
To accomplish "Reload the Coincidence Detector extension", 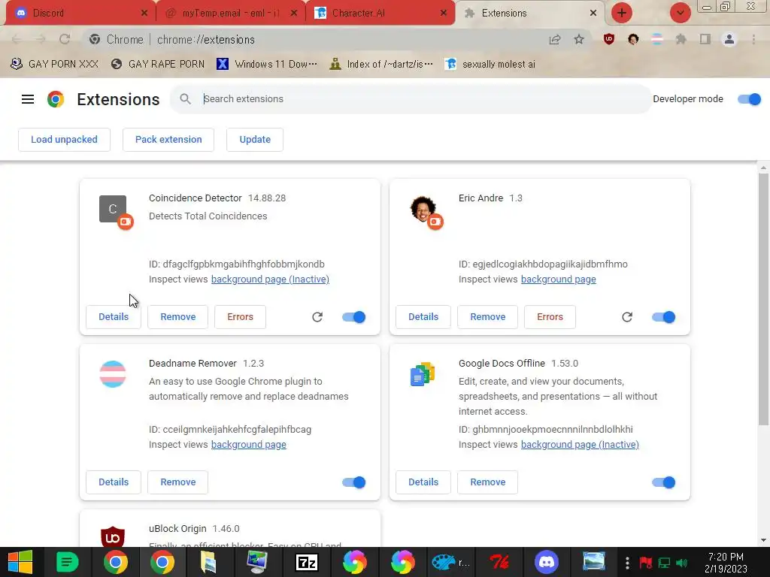I will [x=317, y=317].
